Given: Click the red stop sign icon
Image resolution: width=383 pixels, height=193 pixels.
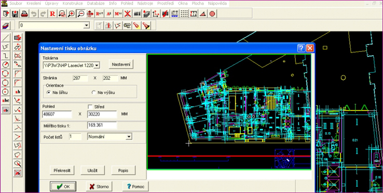Looking at the screenshot, I should (x=212, y=13).
